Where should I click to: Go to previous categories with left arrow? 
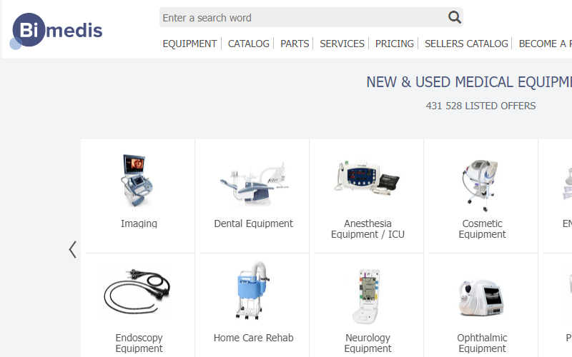pos(73,249)
